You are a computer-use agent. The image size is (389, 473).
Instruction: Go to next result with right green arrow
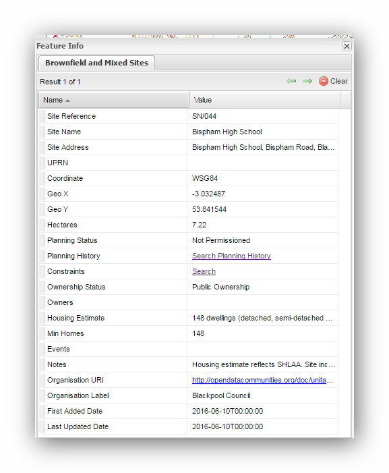[x=307, y=81]
